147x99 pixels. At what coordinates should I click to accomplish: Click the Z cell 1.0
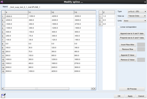coord(109,16)
